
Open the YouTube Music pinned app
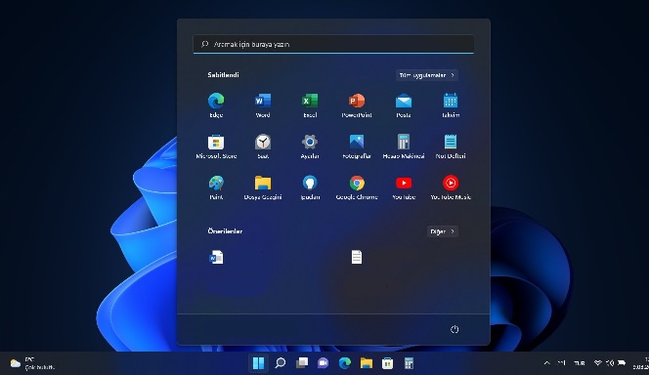pos(451,187)
